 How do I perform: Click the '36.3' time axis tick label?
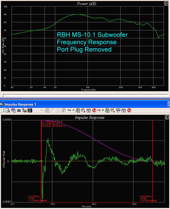click(94, 204)
